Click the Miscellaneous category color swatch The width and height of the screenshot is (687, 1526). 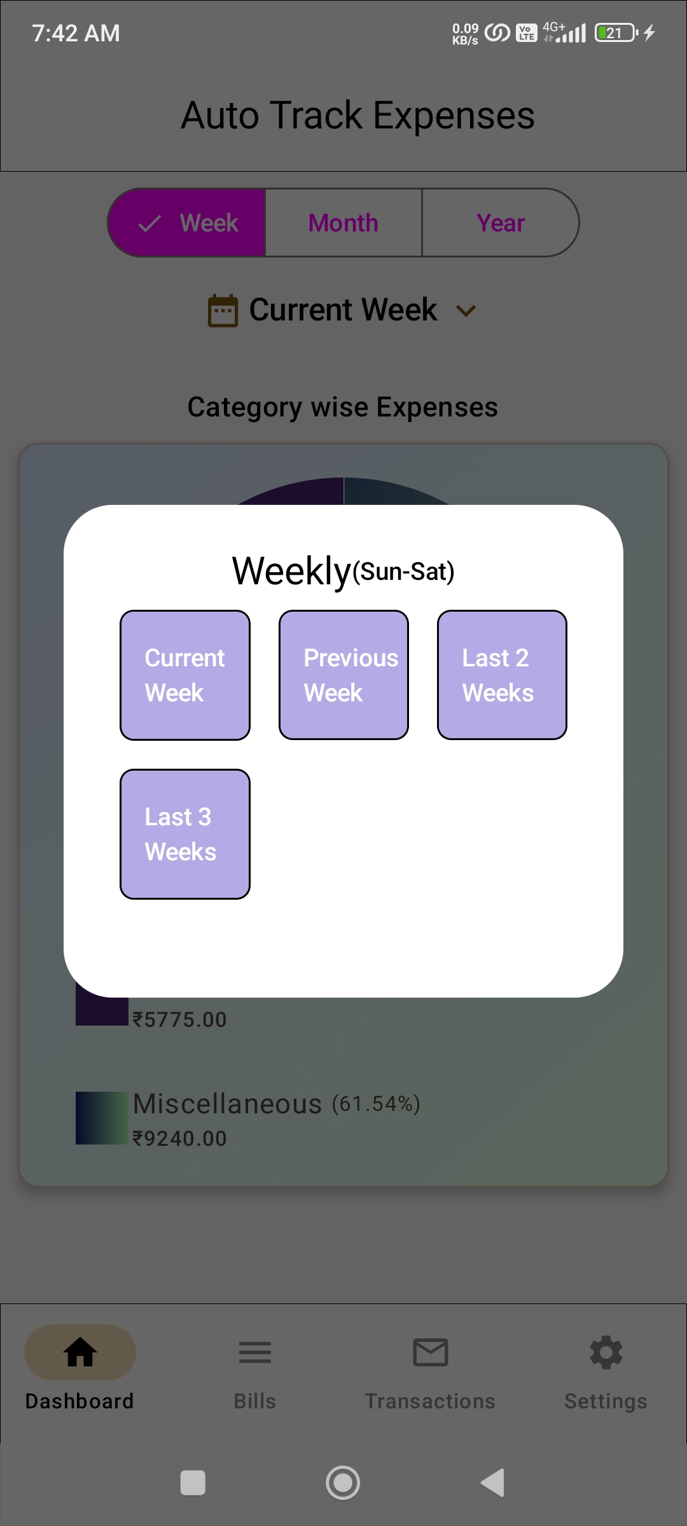point(102,1118)
